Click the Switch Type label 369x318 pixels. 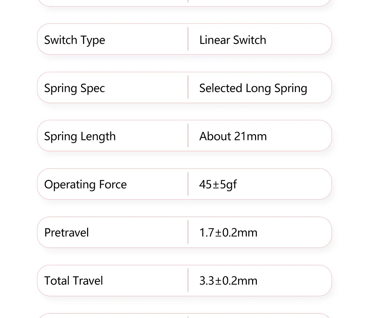(x=75, y=40)
